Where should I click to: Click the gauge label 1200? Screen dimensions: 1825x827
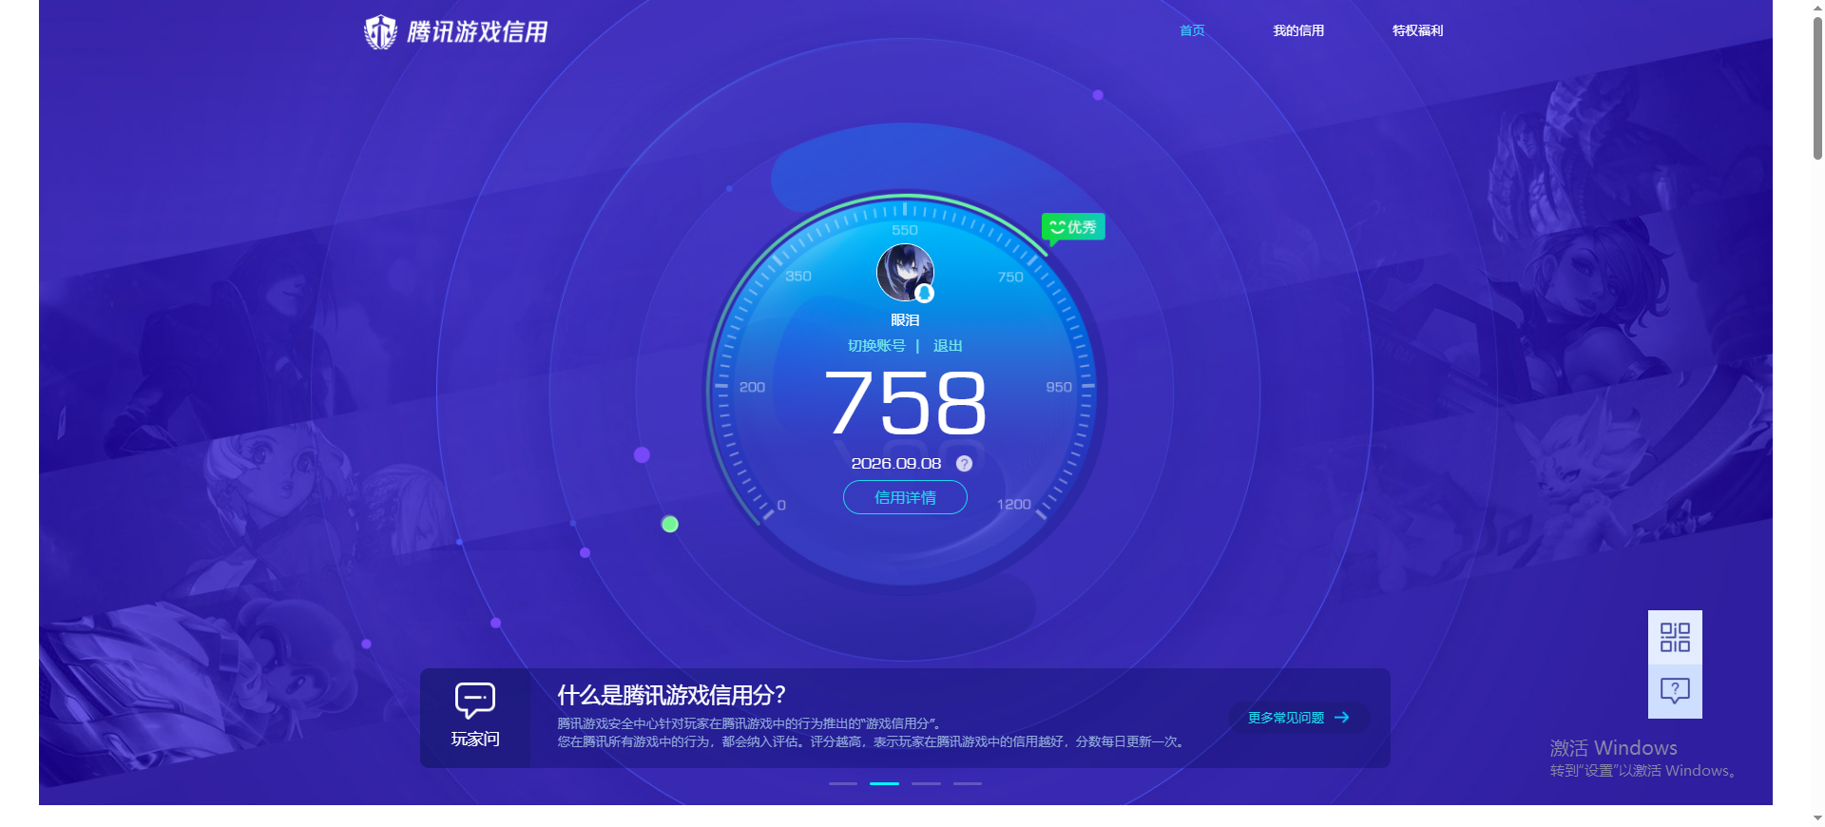(x=1013, y=505)
